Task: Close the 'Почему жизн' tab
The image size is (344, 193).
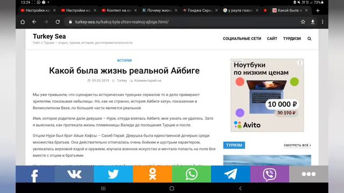Action: click(x=176, y=11)
